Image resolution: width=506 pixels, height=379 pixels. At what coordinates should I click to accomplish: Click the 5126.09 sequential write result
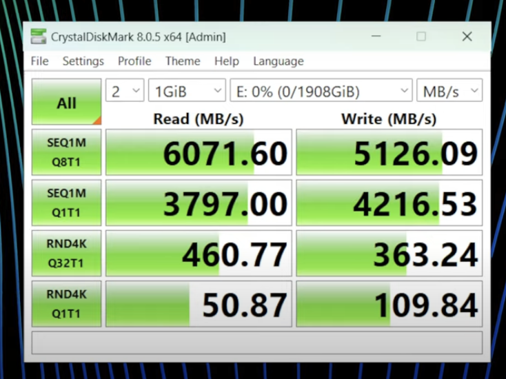(x=389, y=152)
